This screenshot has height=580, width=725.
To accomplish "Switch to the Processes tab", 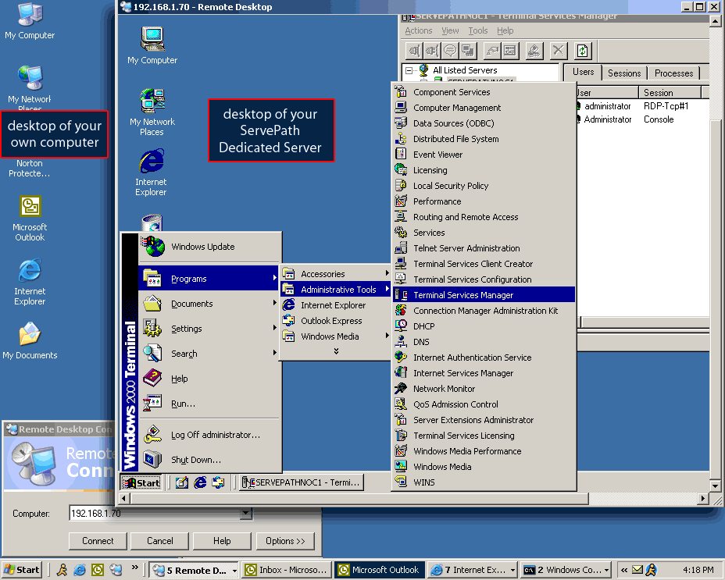I will point(673,73).
